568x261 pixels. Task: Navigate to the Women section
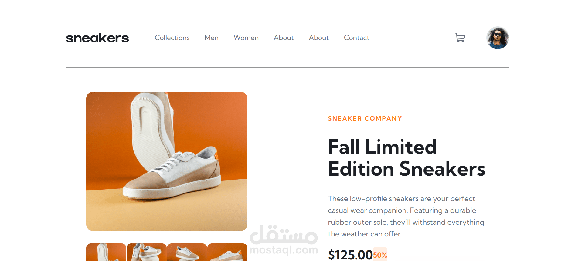point(246,38)
